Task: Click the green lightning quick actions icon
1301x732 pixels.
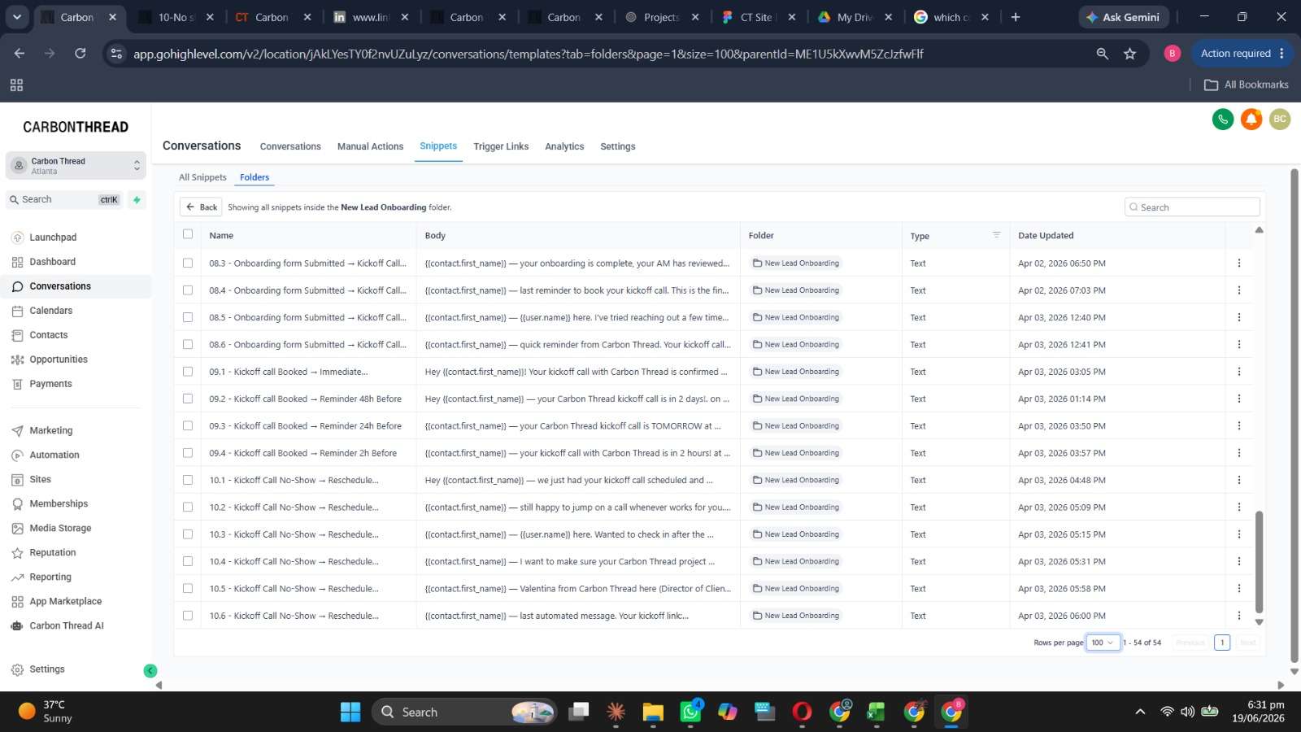Action: [x=137, y=199]
